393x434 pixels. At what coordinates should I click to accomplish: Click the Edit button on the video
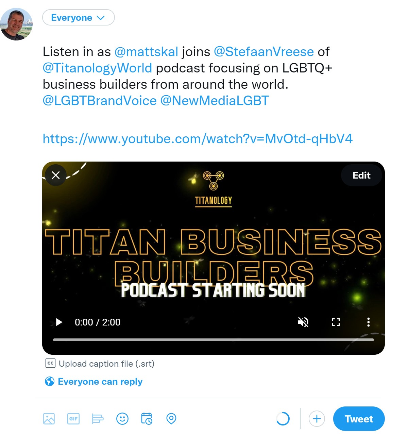click(x=361, y=175)
